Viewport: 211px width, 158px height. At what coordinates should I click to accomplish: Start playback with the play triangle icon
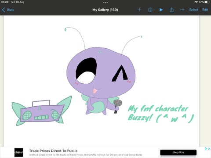tap(161, 10)
